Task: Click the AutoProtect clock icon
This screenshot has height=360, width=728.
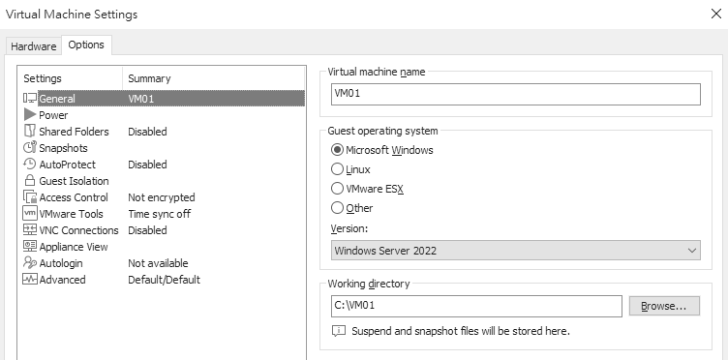Action: pyautogui.click(x=30, y=165)
